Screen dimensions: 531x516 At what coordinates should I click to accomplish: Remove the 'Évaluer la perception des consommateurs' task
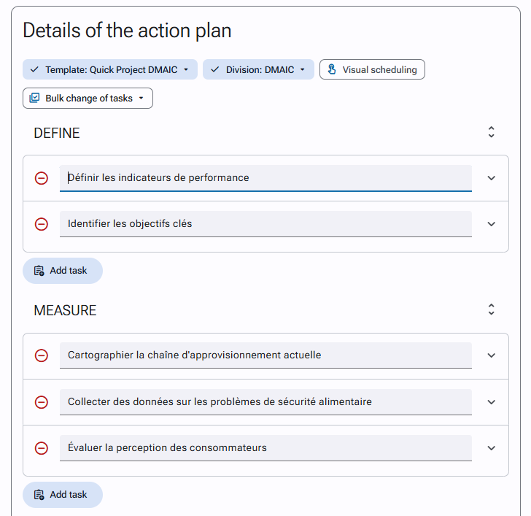coord(42,448)
